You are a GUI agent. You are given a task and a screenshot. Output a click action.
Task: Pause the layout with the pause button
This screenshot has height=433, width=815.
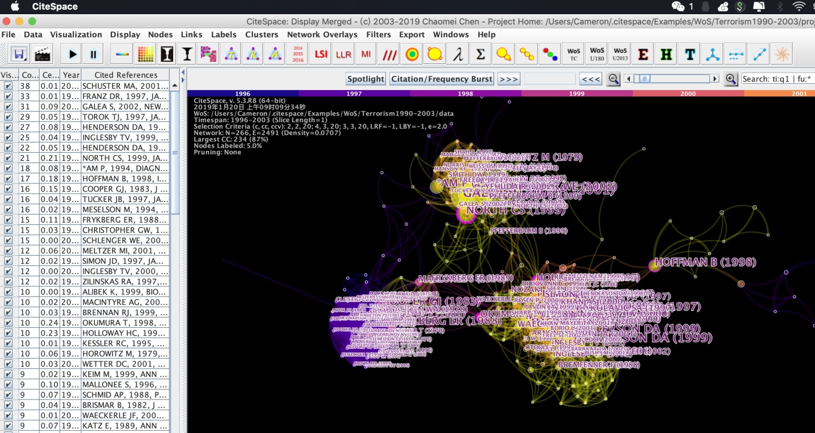click(x=93, y=54)
